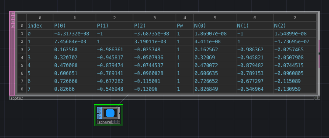Click the sphere1 node name label
Screen dimensions: 329x138
point(105,122)
